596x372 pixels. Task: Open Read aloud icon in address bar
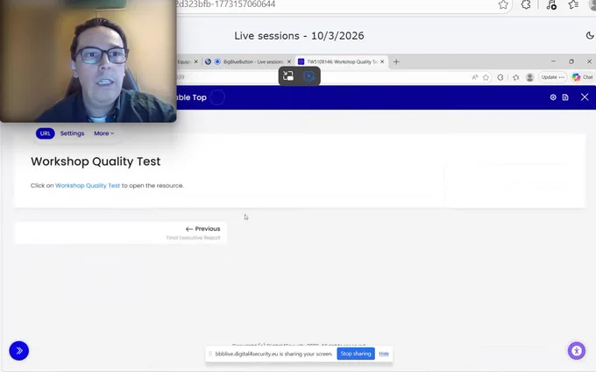click(x=475, y=77)
